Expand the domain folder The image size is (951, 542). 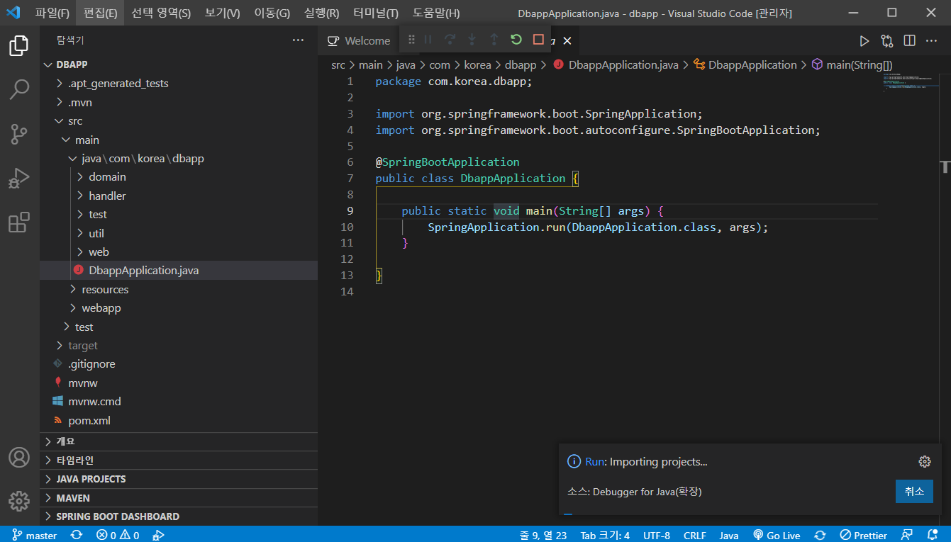(179, 177)
